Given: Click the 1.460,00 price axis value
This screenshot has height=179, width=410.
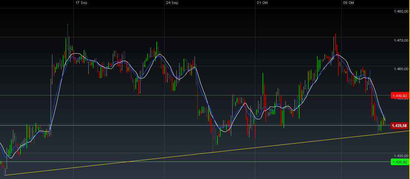Looking at the screenshot, I should pos(401,69).
